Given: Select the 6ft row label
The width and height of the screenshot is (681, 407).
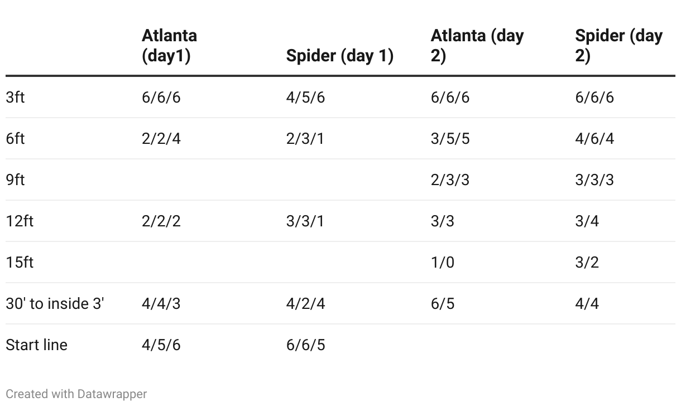Looking at the screenshot, I should (15, 138).
